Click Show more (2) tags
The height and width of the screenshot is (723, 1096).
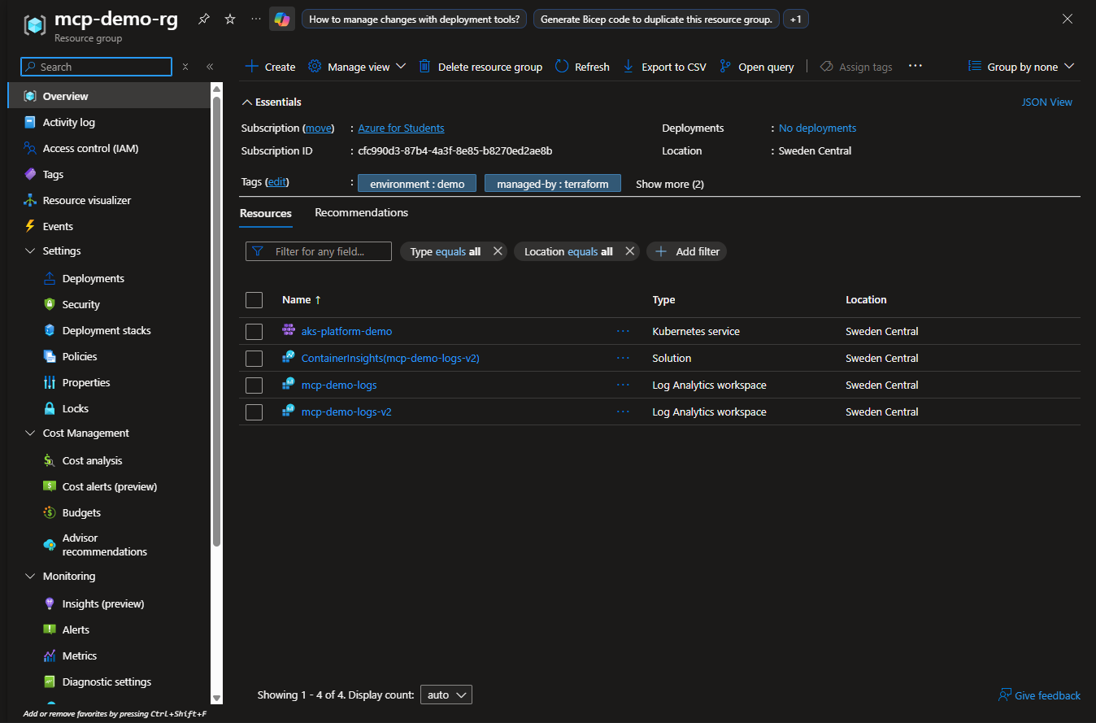click(x=670, y=184)
